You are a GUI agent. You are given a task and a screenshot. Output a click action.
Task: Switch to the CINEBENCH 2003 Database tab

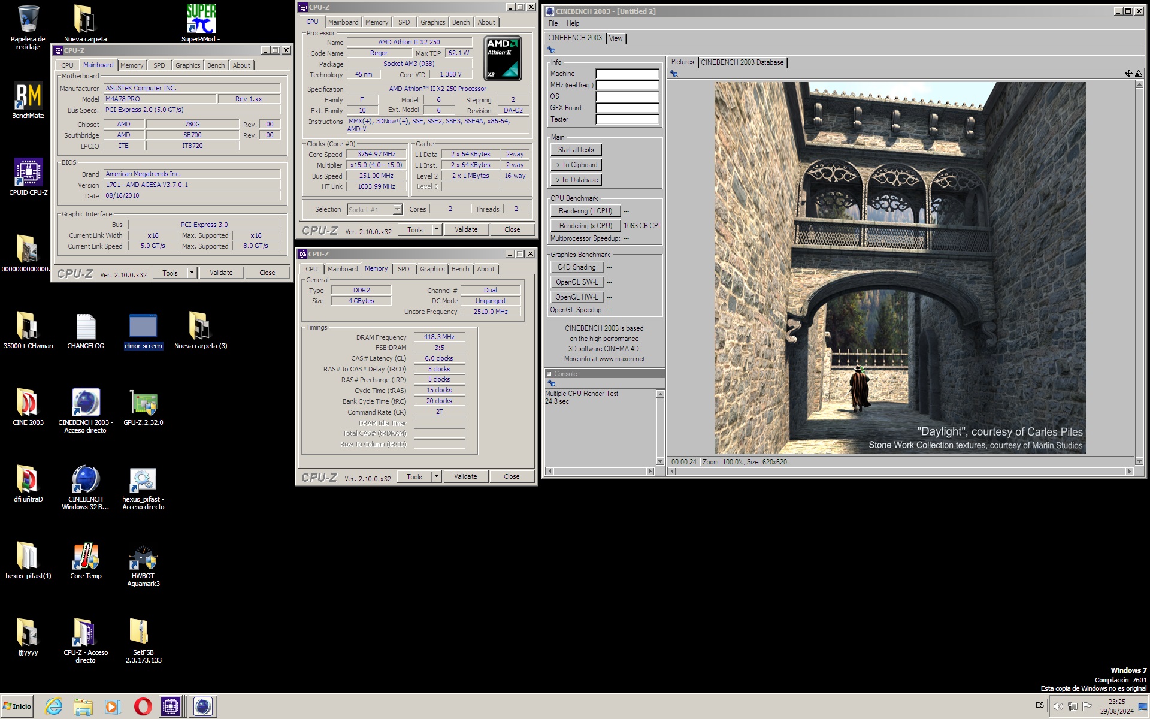click(742, 62)
